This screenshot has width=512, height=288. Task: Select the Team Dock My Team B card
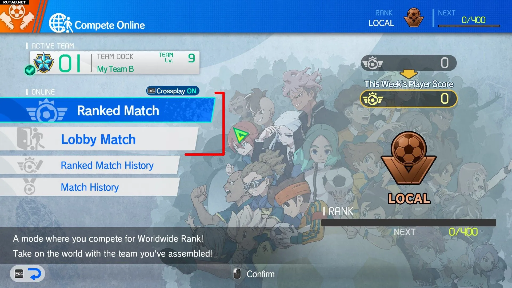point(115,63)
